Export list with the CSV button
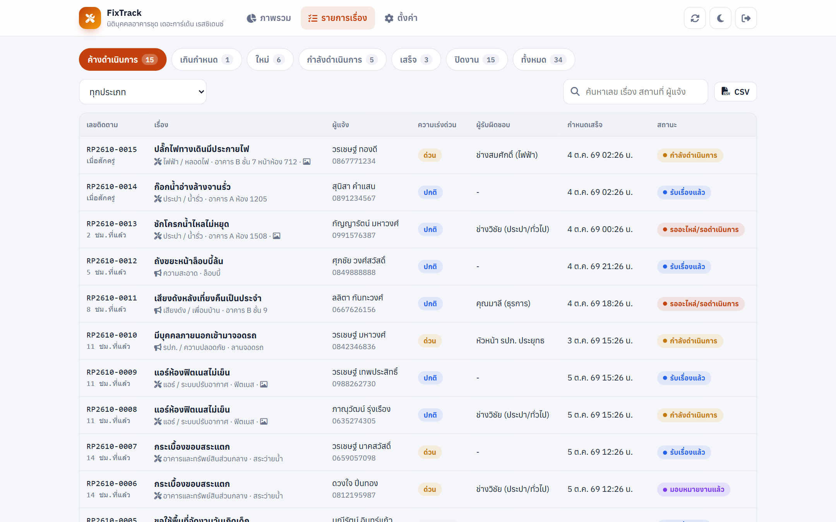The height and width of the screenshot is (522, 836). click(735, 92)
